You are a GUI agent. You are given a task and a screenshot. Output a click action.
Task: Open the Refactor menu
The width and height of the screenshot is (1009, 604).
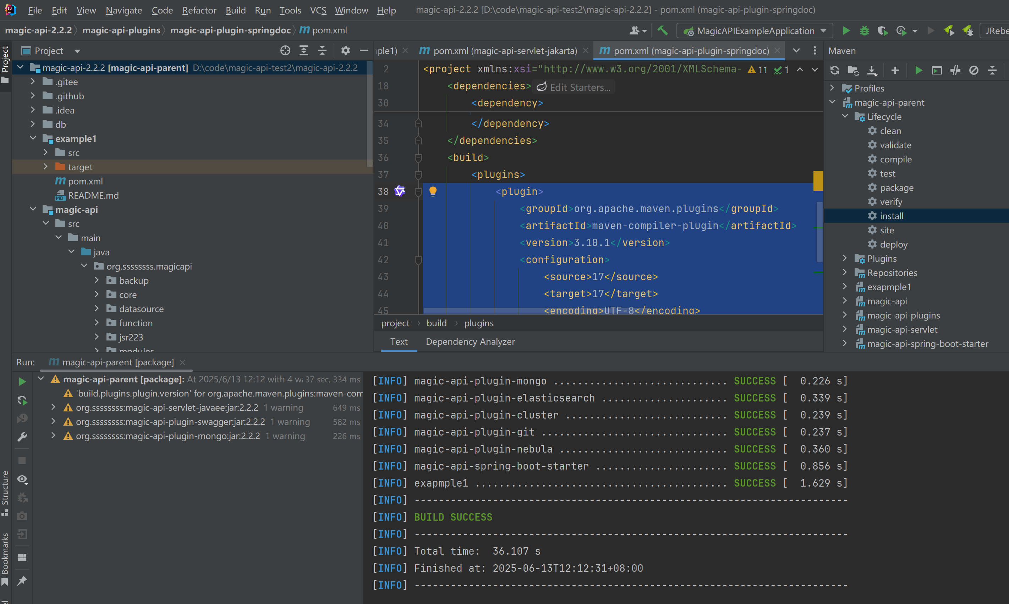(199, 10)
